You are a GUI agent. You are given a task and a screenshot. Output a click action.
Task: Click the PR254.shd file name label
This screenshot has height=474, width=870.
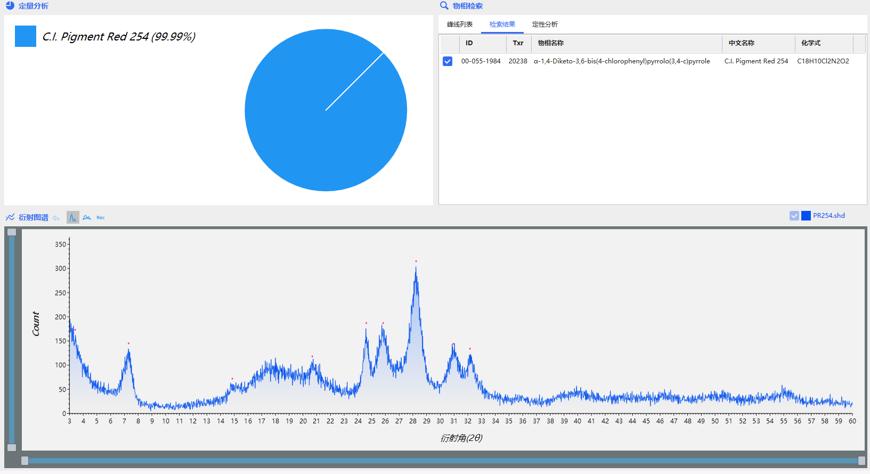point(829,216)
